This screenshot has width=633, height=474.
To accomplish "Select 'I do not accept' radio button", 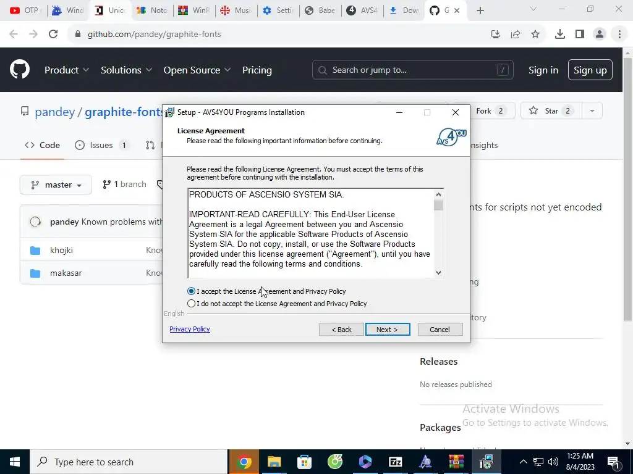I will coord(192,304).
